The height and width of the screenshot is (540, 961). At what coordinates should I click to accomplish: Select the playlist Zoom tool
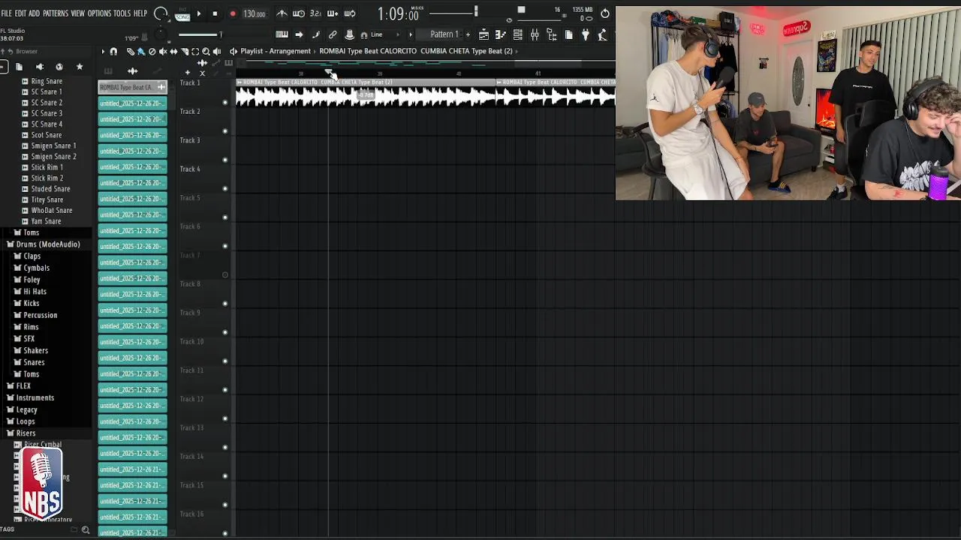206,51
